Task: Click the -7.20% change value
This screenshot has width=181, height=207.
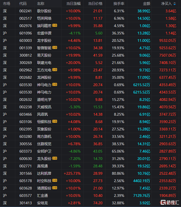Action: coord(75,159)
